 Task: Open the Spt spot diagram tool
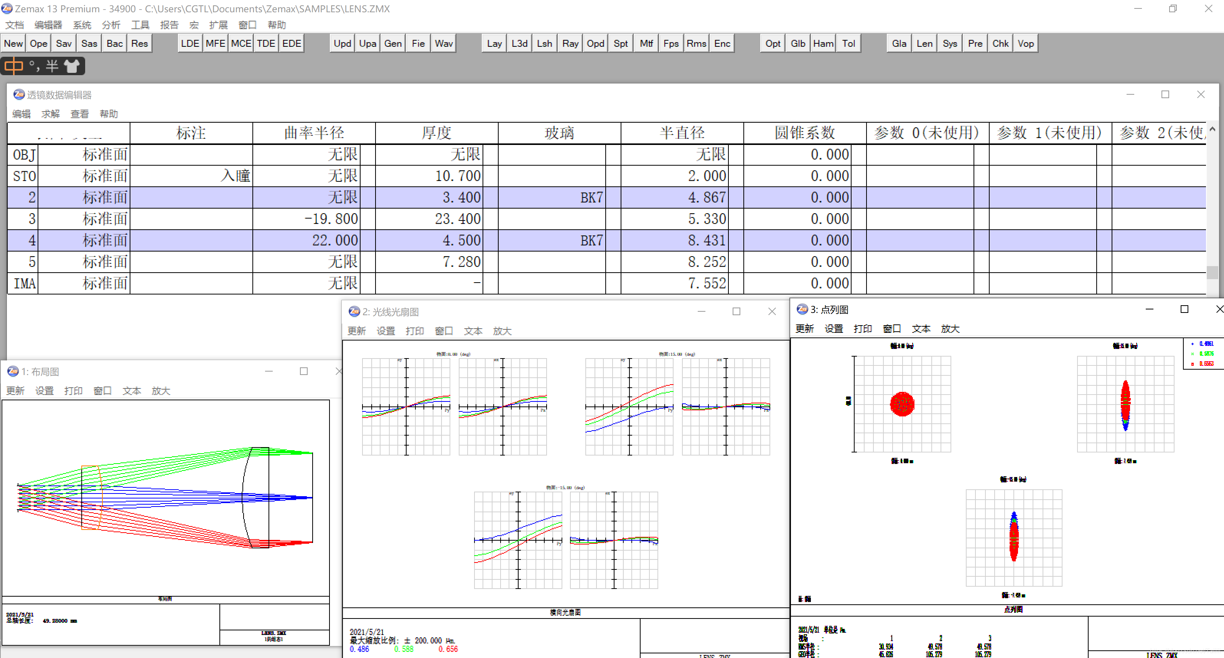621,43
